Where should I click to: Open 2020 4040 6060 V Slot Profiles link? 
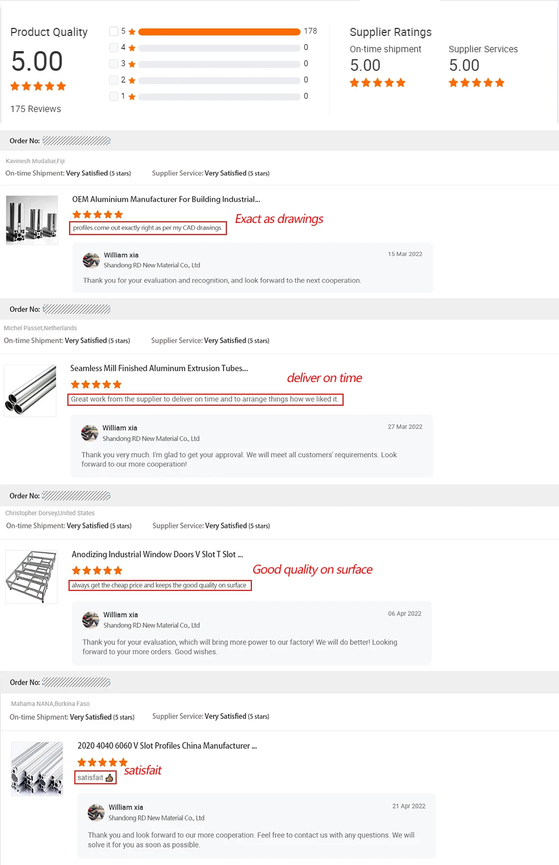pyautogui.click(x=167, y=745)
